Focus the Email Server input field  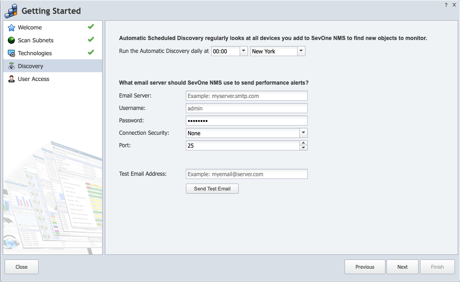click(247, 96)
